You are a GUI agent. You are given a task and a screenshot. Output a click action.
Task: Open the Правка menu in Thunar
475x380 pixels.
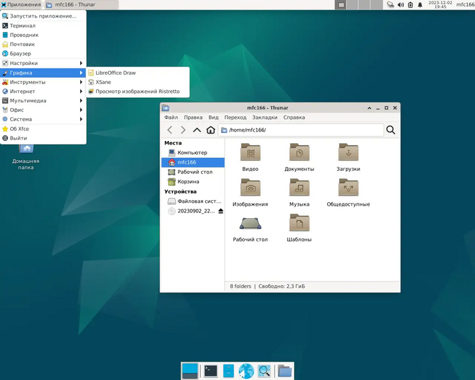click(193, 117)
